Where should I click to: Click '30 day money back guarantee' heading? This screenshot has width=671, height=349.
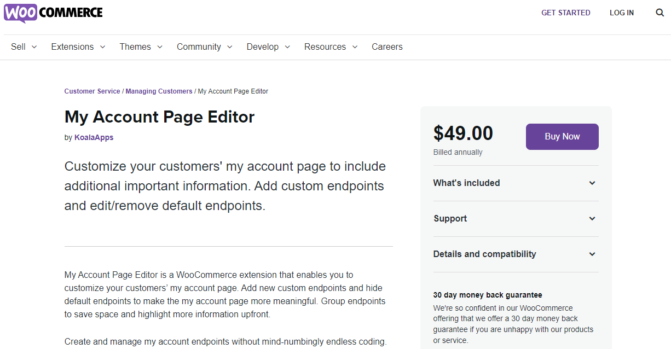(488, 295)
